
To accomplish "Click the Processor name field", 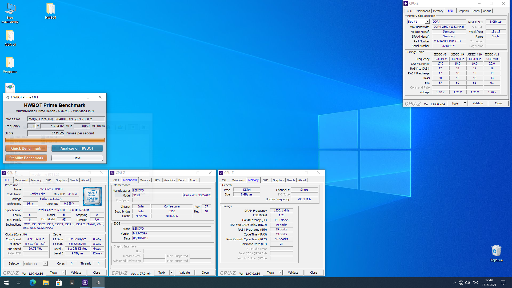I will [x=66, y=119].
